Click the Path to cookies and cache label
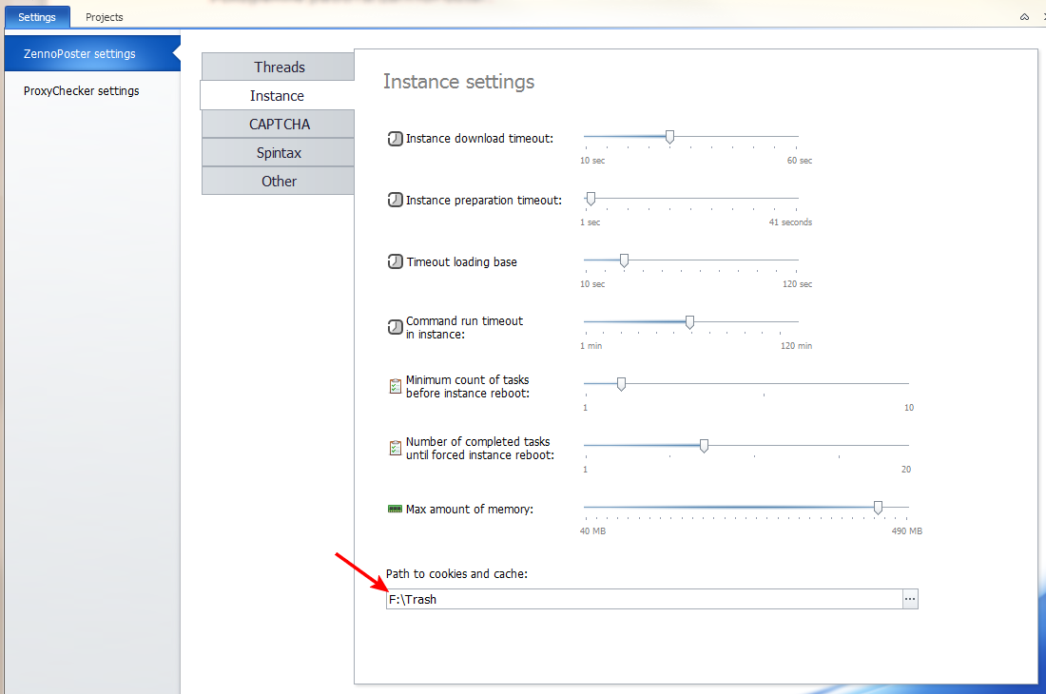1046x694 pixels. tap(456, 574)
